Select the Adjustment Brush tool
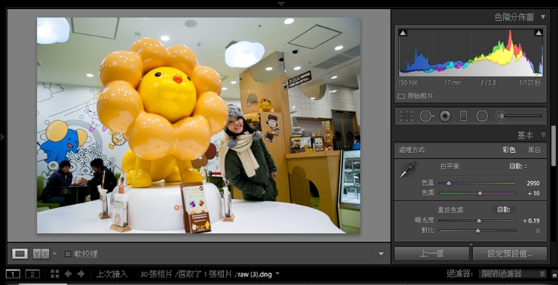The height and width of the screenshot is (285, 558). [x=501, y=116]
